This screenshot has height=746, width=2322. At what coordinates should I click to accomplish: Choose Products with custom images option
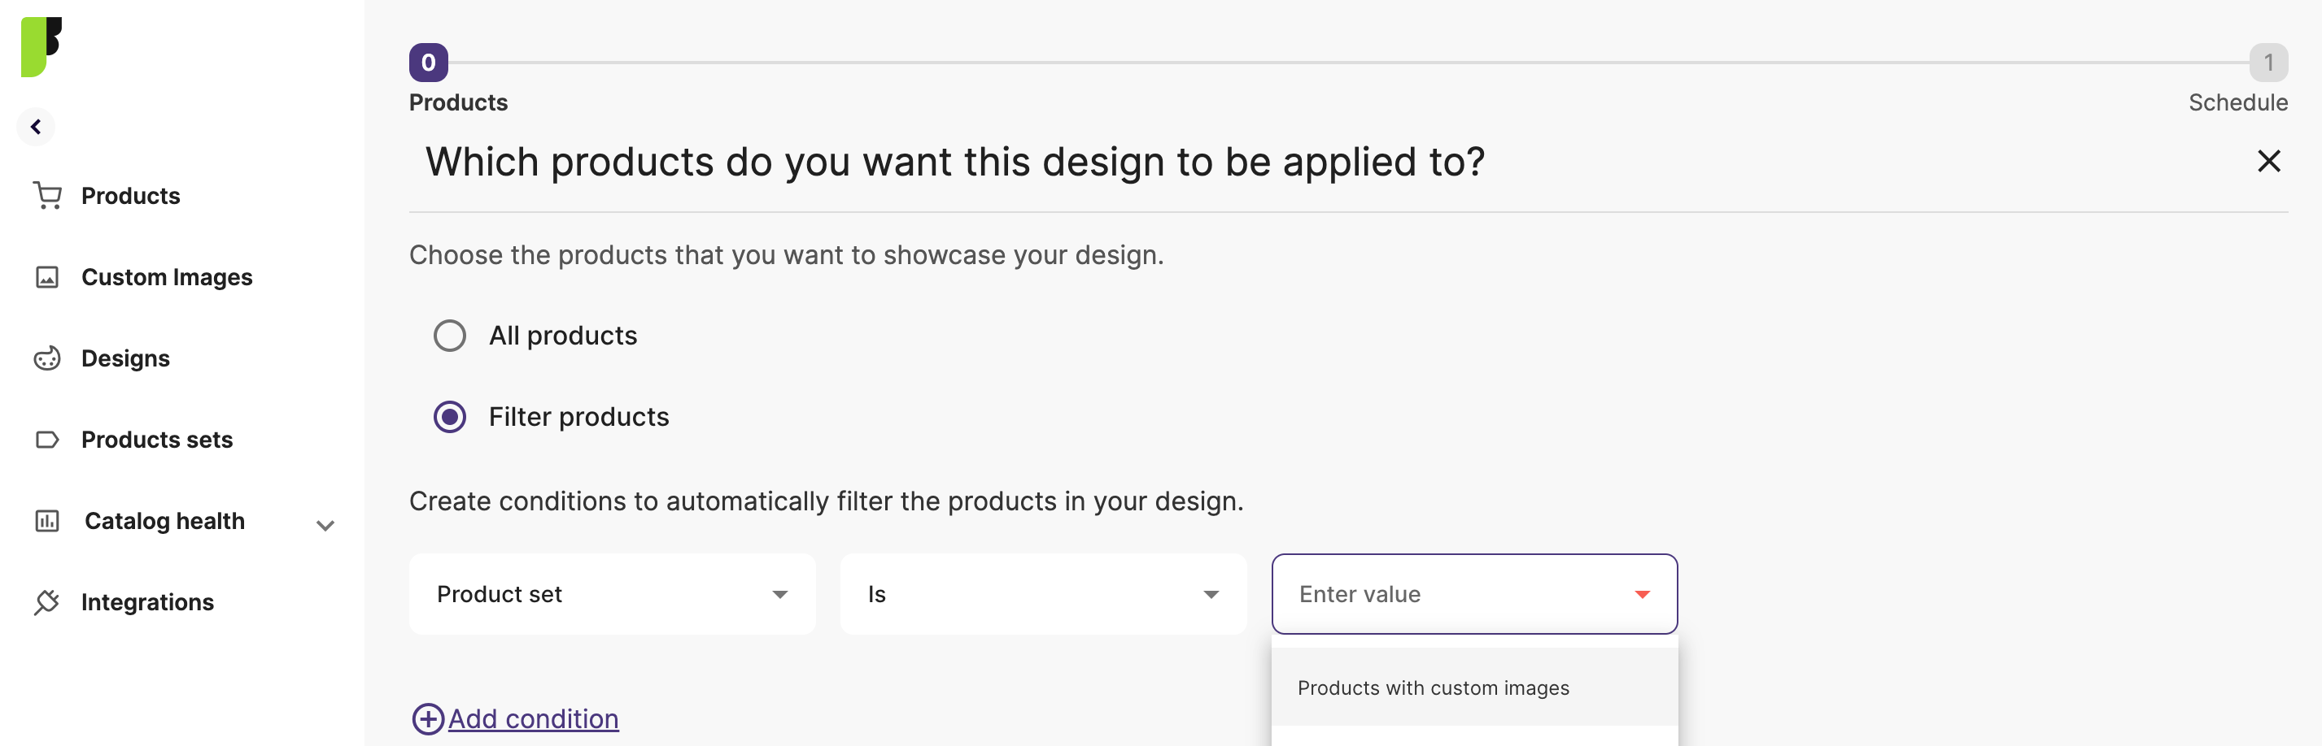tap(1473, 687)
